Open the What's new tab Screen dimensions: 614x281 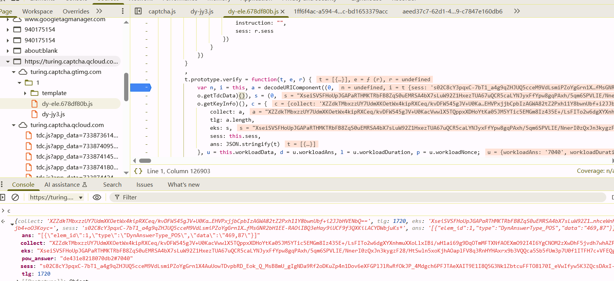[183, 185]
